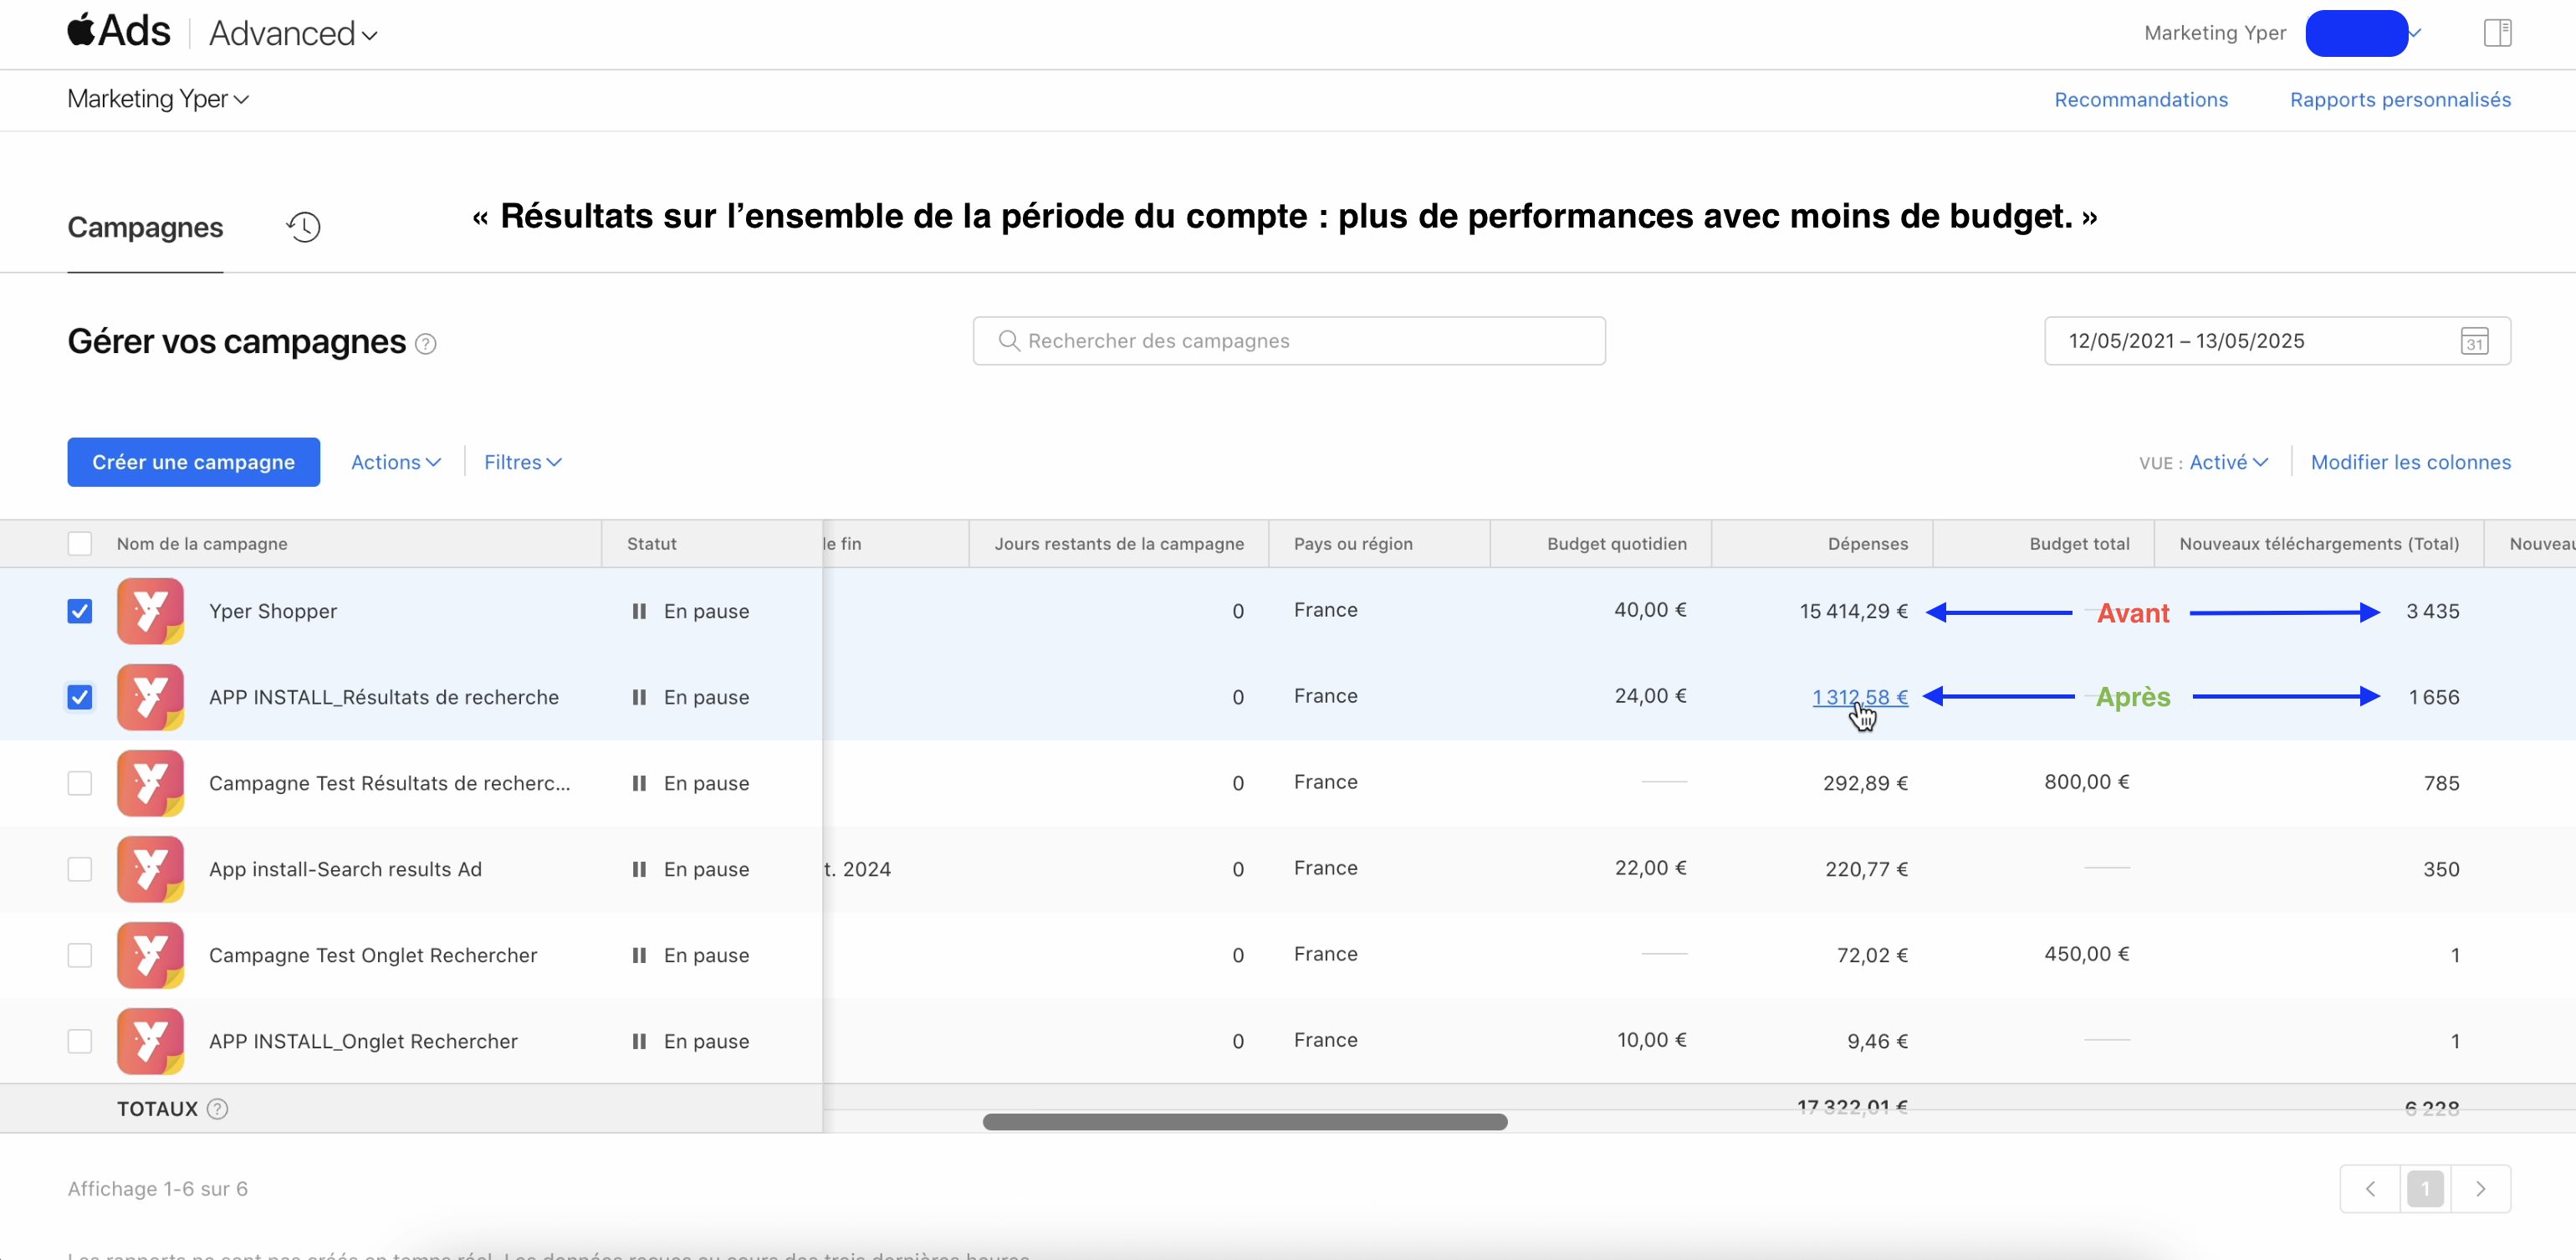Click app icon for App install-Search results Ad
Image resolution: width=2576 pixels, height=1260 pixels.
tap(150, 869)
